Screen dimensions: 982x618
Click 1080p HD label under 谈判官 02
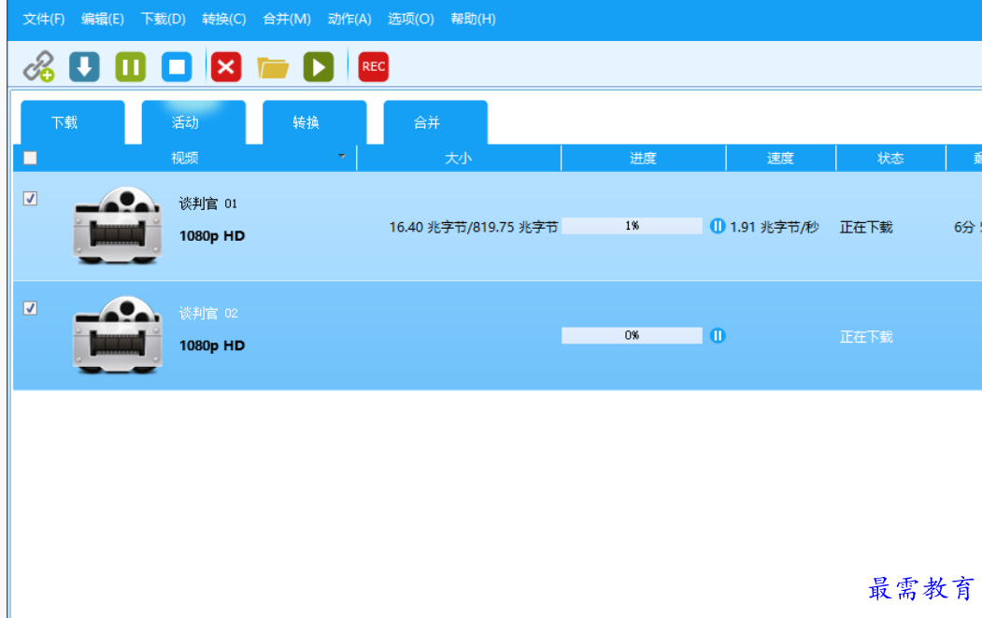[x=212, y=345]
